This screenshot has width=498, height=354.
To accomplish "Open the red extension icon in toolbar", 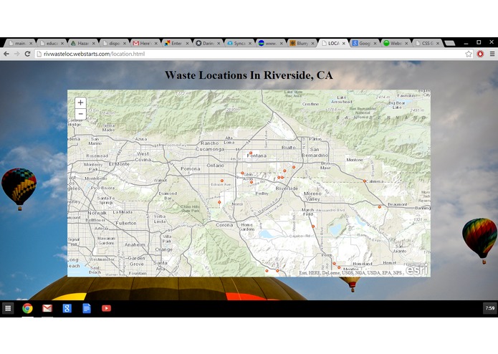I will 480,54.
